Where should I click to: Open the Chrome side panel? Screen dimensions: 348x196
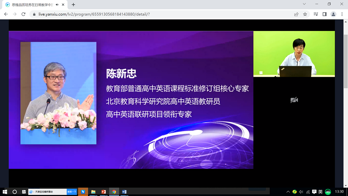click(x=324, y=14)
